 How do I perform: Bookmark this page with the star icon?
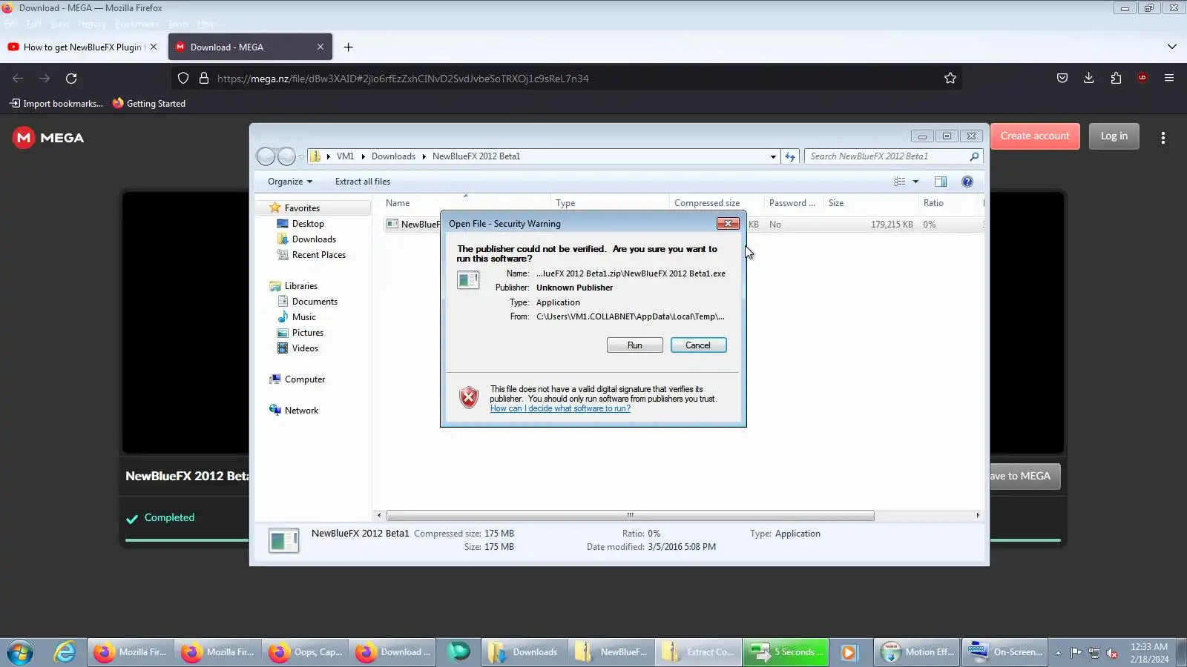tap(950, 79)
